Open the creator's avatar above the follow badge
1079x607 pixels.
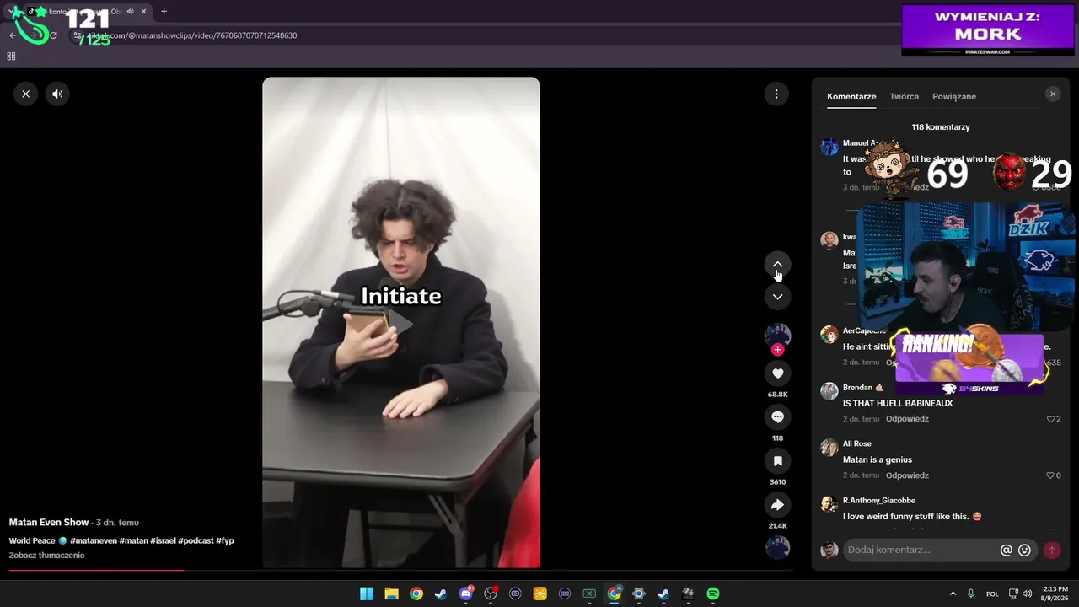click(x=777, y=335)
